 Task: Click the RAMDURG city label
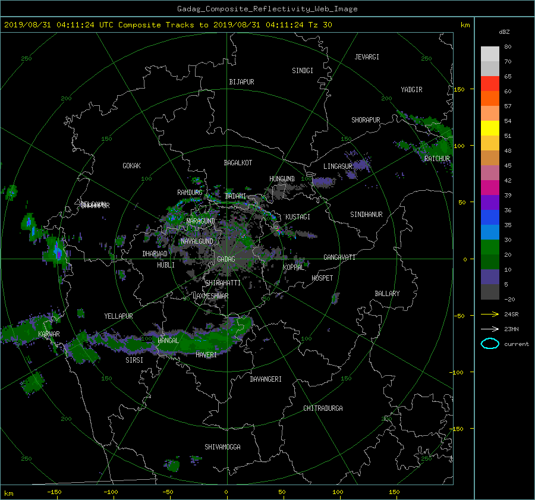coord(190,193)
